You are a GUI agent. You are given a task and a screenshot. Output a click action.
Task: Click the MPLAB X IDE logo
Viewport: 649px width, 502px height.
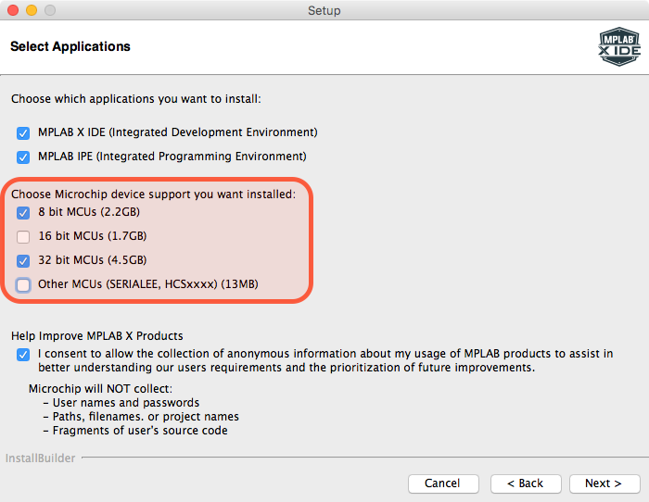[618, 47]
